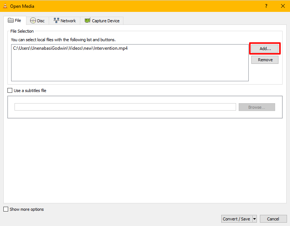Click the Add... button
This screenshot has width=290, height=226.
click(x=265, y=49)
